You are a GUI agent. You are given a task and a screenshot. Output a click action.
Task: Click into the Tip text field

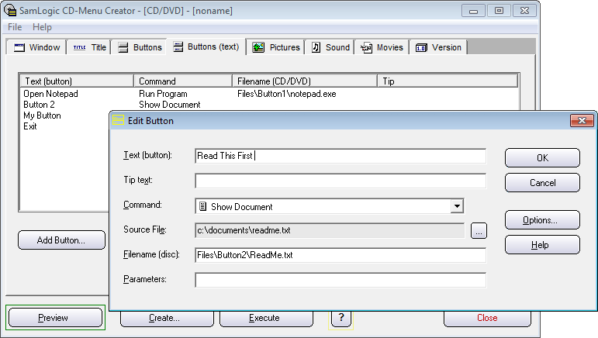click(x=340, y=181)
